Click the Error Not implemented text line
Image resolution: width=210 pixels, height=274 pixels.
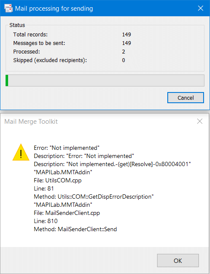(x=67, y=148)
